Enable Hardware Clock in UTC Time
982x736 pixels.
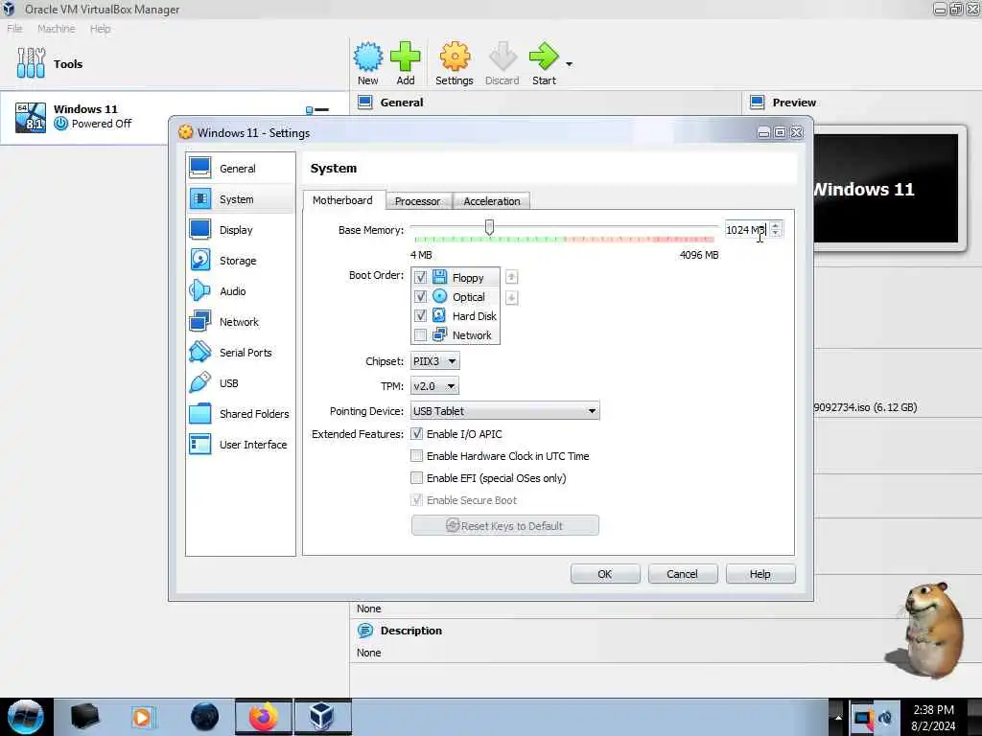(416, 455)
